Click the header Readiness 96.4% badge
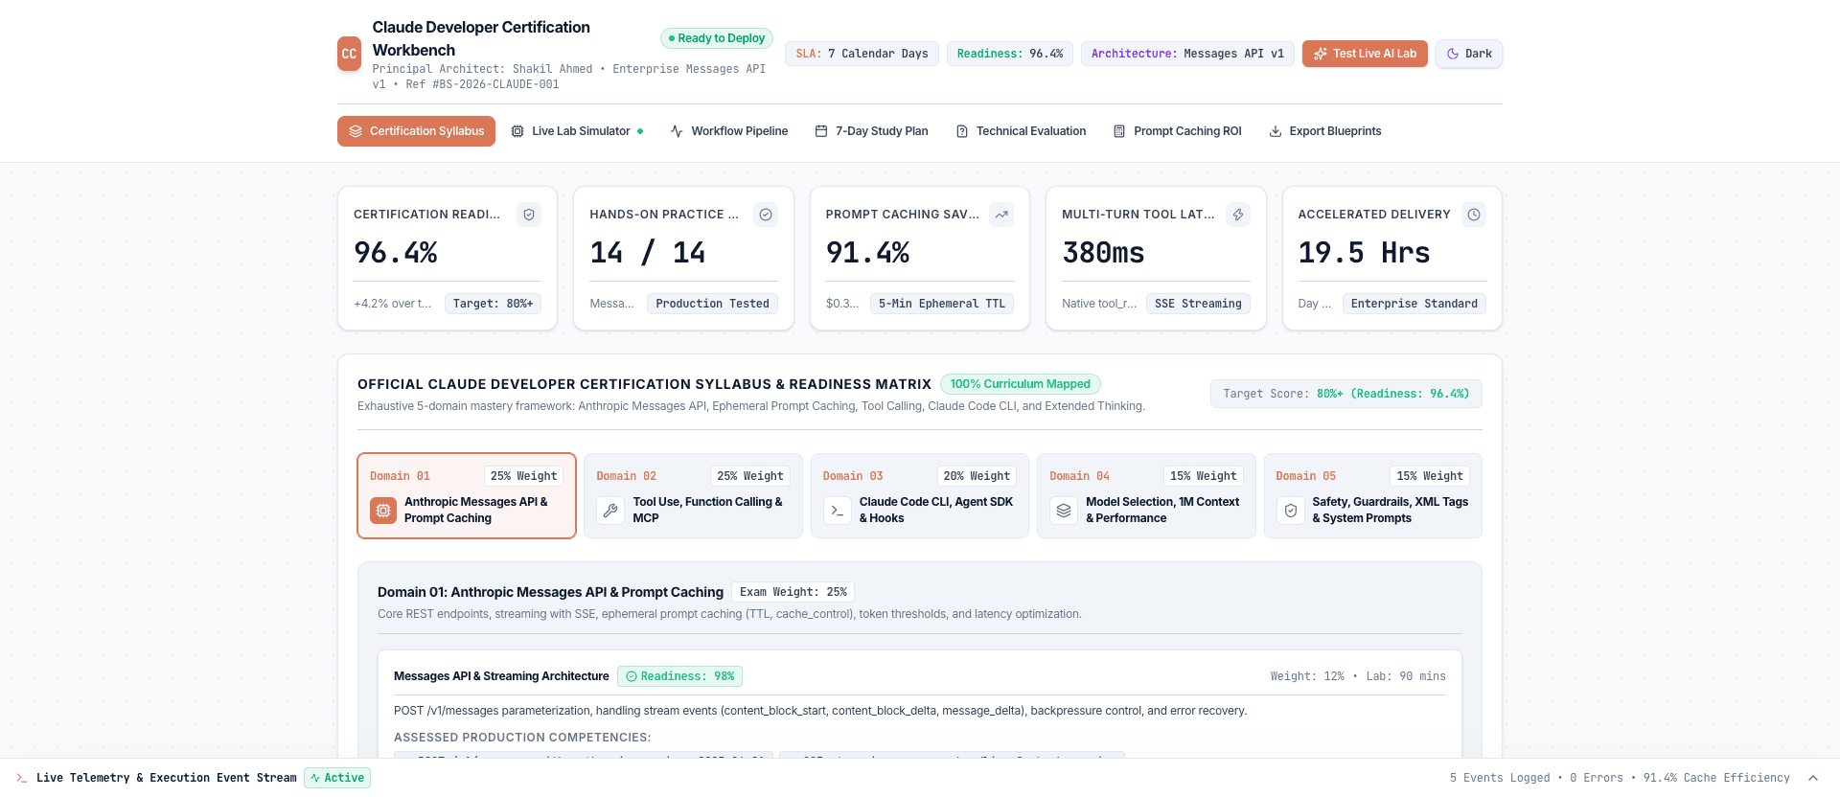This screenshot has height=797, width=1840. [1010, 54]
